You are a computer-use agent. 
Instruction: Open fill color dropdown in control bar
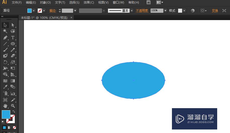pyautogui.click(x=34, y=11)
